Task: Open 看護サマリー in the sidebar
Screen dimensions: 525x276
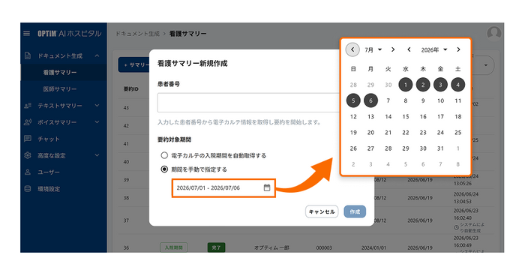Action: 59,72
